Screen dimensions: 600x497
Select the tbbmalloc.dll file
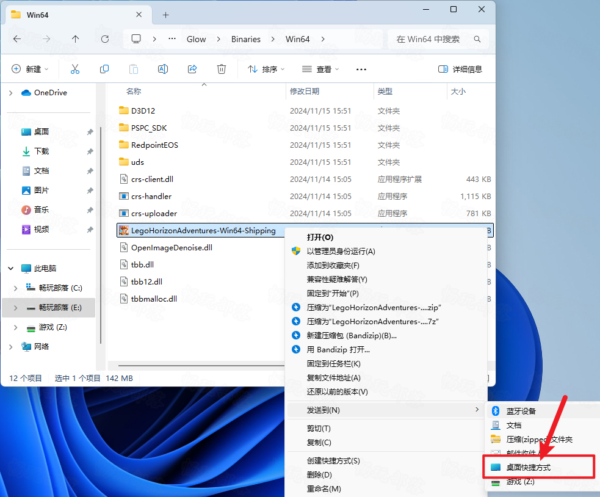point(154,299)
